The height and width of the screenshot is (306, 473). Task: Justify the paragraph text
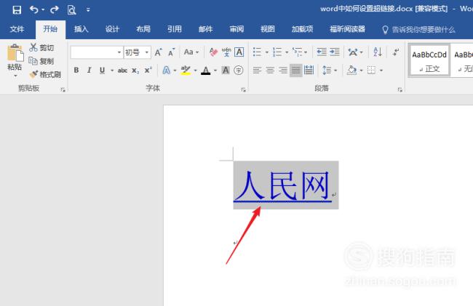296,71
